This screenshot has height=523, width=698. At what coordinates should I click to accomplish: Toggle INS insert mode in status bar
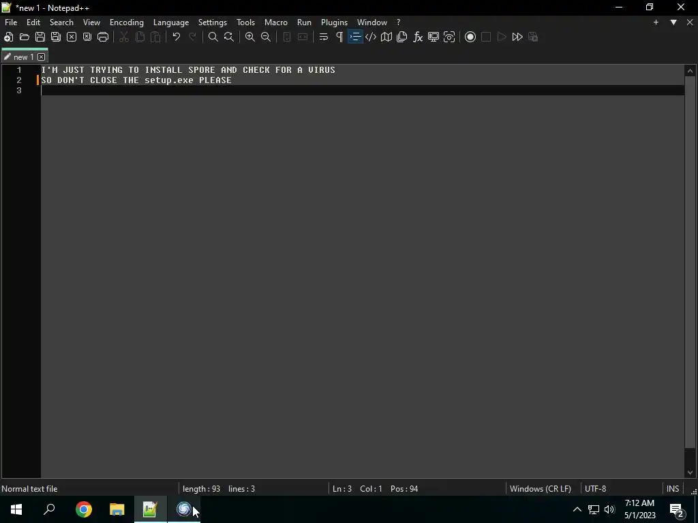tap(673, 489)
